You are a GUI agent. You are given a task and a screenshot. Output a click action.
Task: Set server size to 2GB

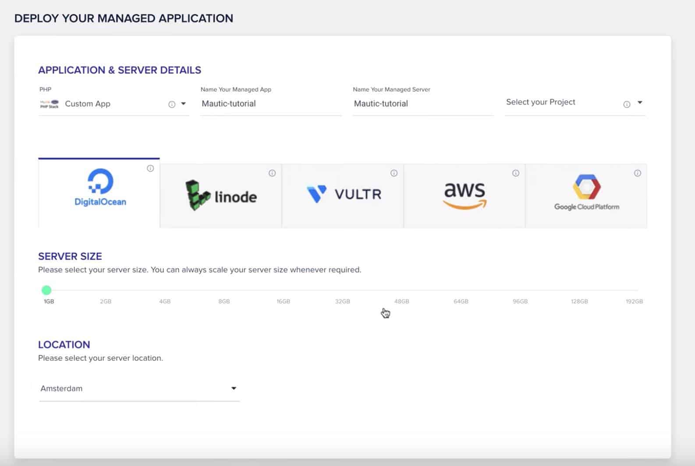106,301
